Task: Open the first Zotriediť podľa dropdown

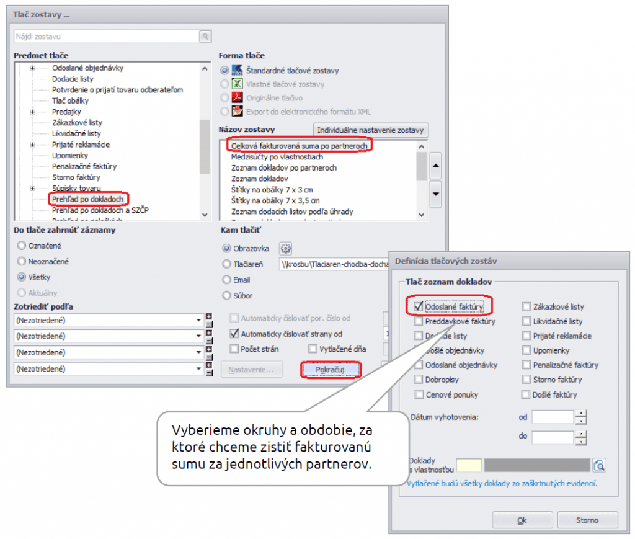Action: click(198, 321)
